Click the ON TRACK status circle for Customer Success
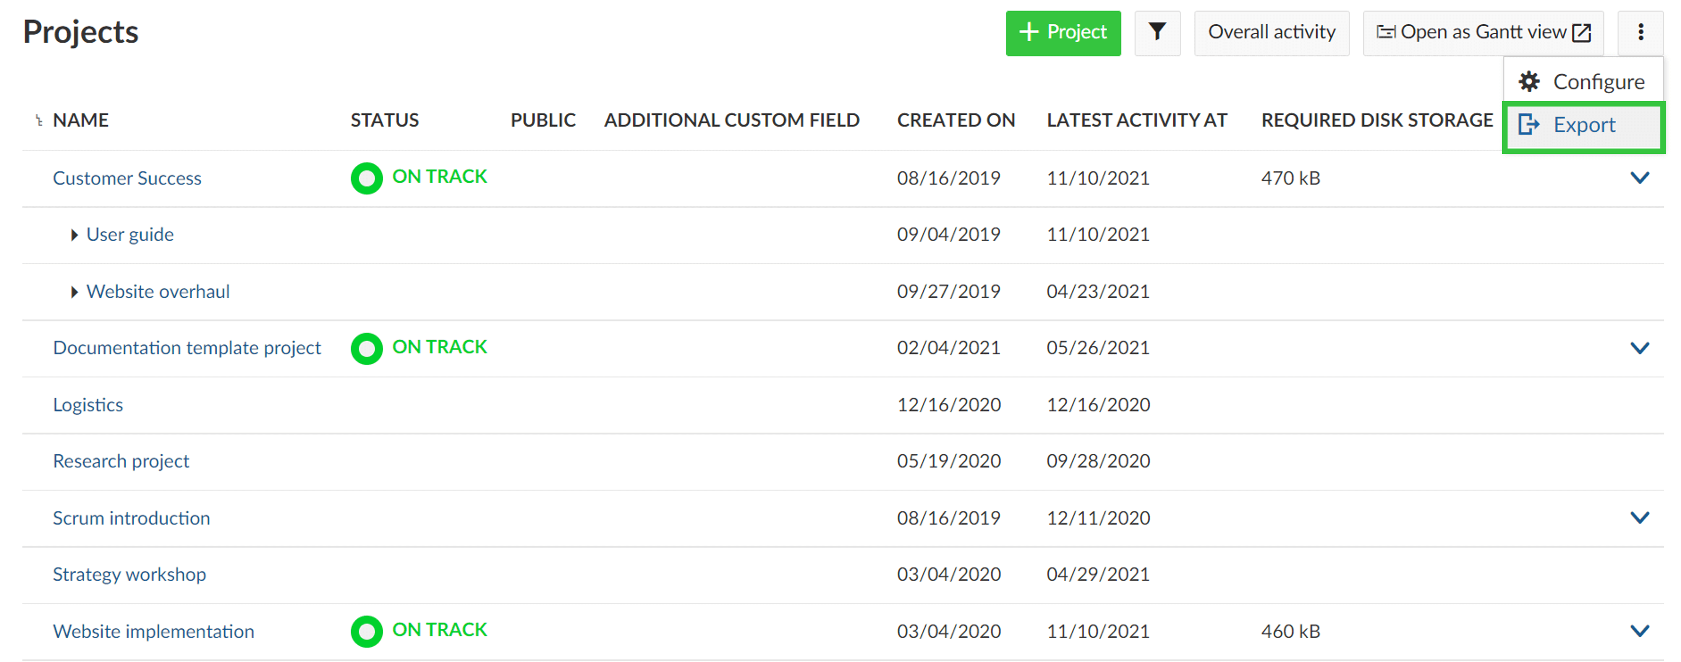 (366, 178)
